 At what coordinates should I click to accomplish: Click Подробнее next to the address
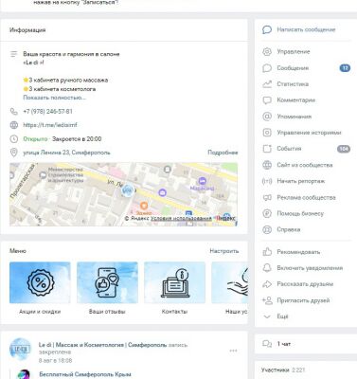(x=223, y=153)
